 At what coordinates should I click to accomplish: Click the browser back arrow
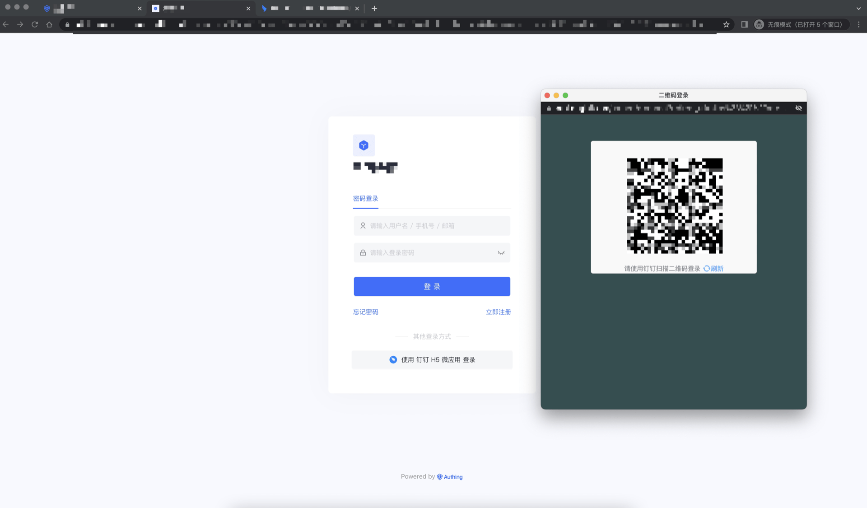pos(6,24)
